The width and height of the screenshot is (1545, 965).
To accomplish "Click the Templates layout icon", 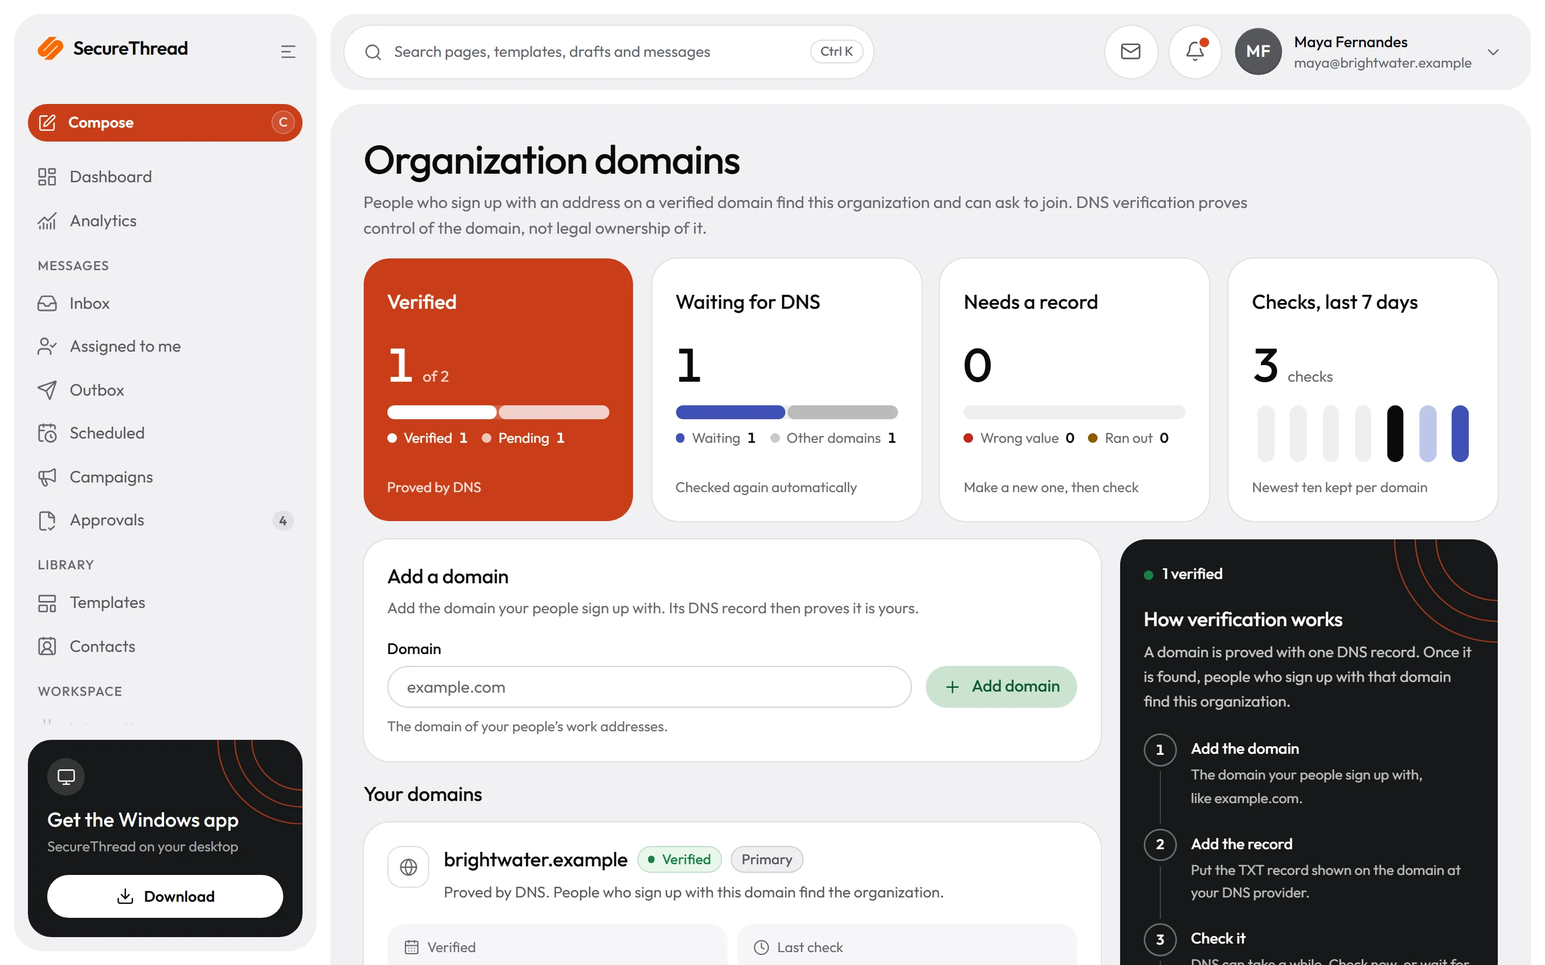I will click(x=47, y=603).
